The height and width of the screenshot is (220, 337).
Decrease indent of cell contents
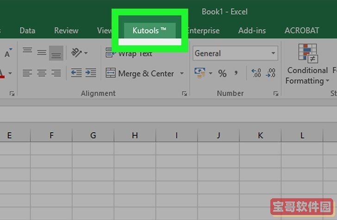[76, 73]
